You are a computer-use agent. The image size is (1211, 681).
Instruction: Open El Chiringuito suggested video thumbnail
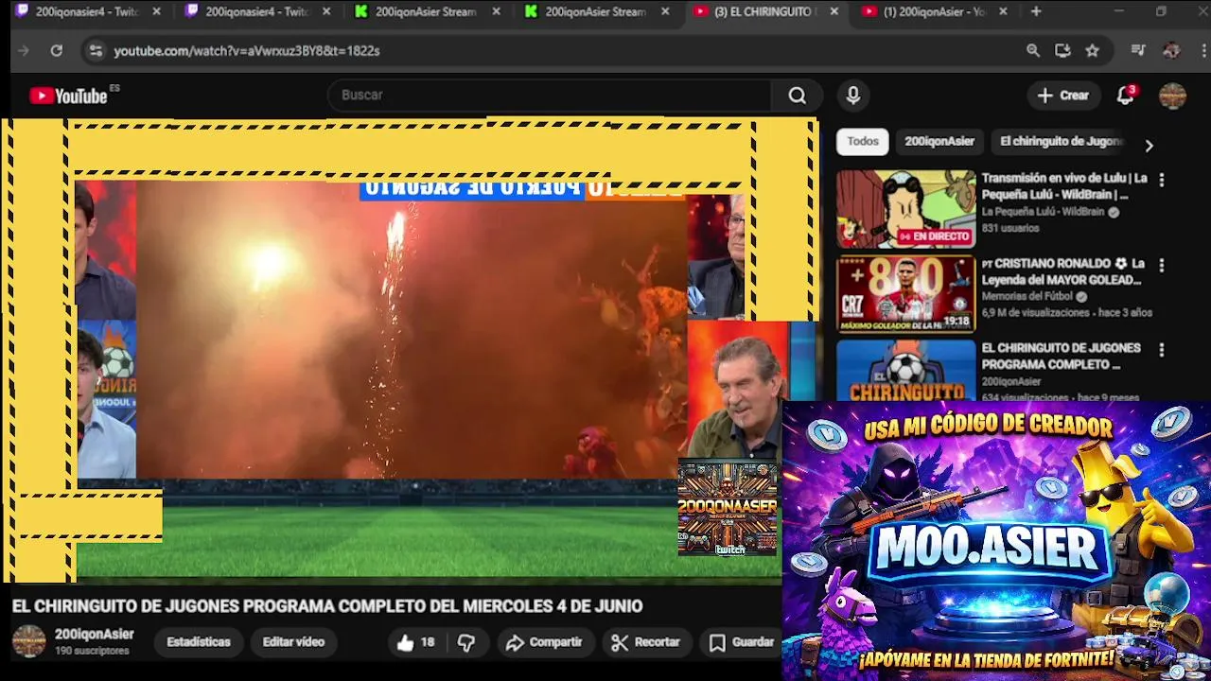click(905, 371)
